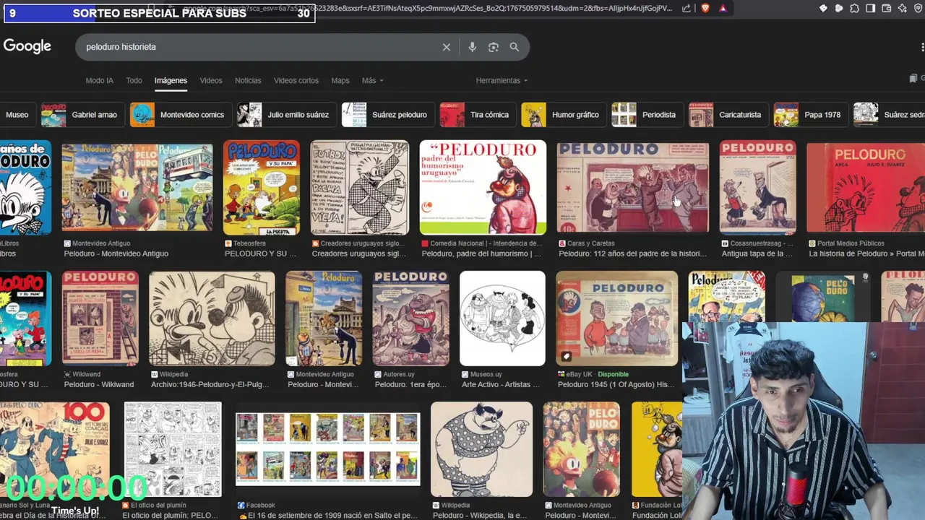Viewport: 925px width, 520px height.
Task: Switch to the Maps tab
Action: (x=340, y=80)
